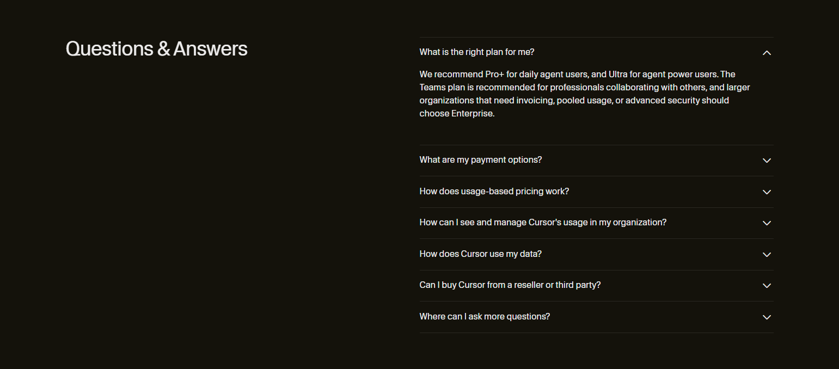Click the chevron next to usage-based pricing question
The width and height of the screenshot is (839, 369).
[767, 192]
